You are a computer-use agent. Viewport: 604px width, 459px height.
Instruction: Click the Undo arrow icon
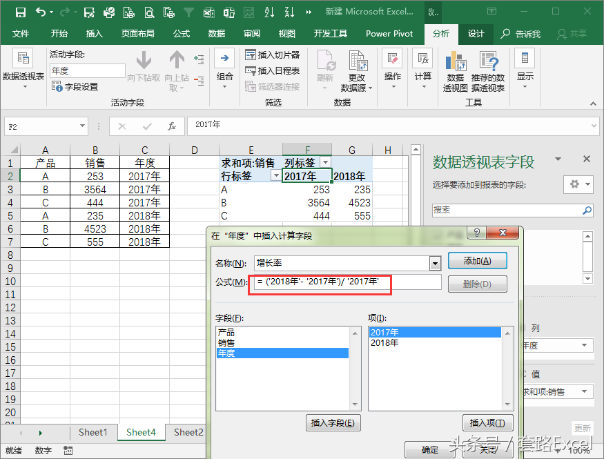[41, 12]
